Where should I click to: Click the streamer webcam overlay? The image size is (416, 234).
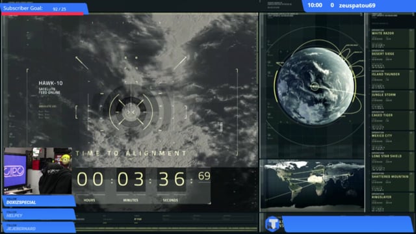point(38,171)
